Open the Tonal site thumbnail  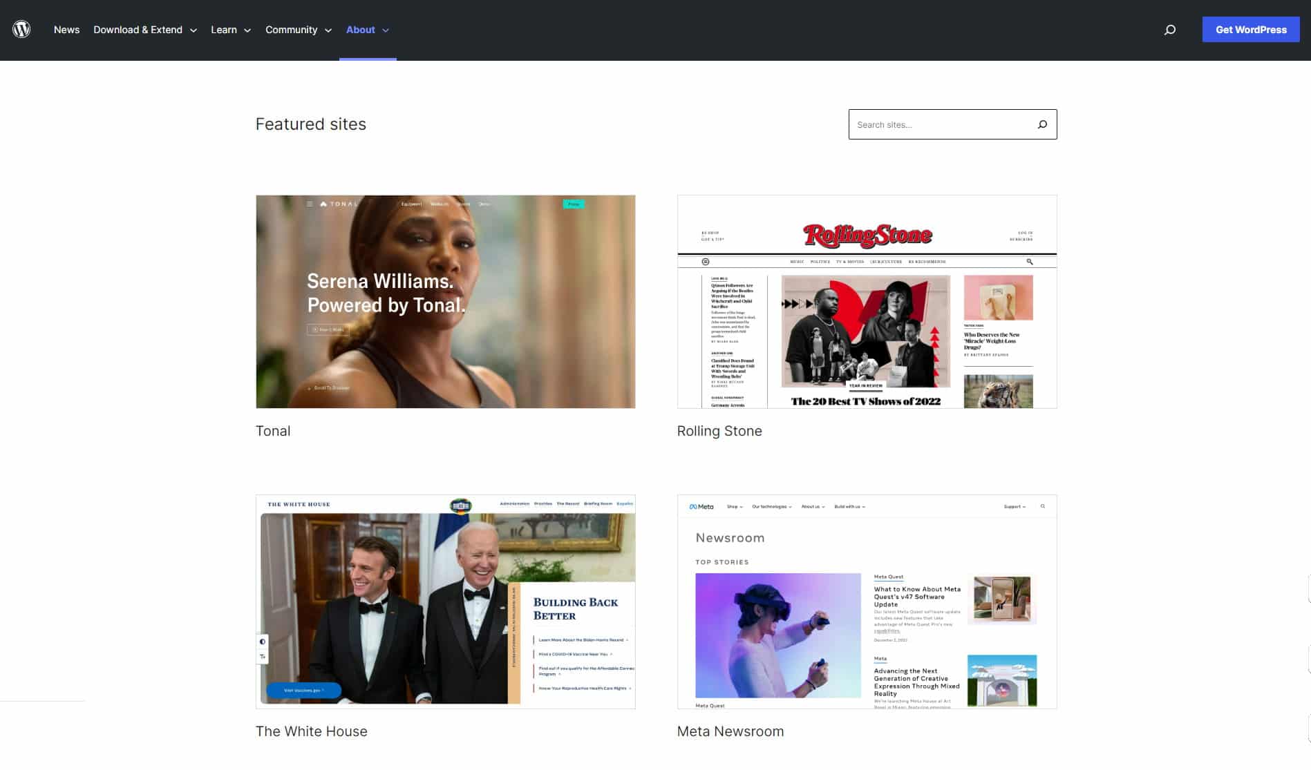(445, 301)
